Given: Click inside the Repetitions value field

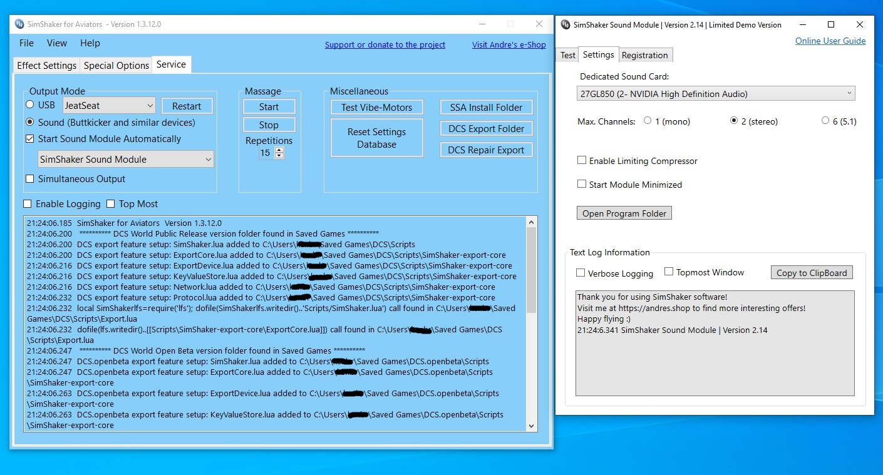Looking at the screenshot, I should coord(266,153).
